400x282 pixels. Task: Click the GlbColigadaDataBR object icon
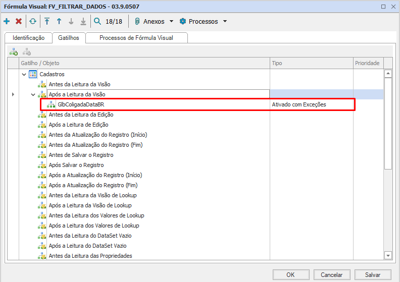coord(51,104)
